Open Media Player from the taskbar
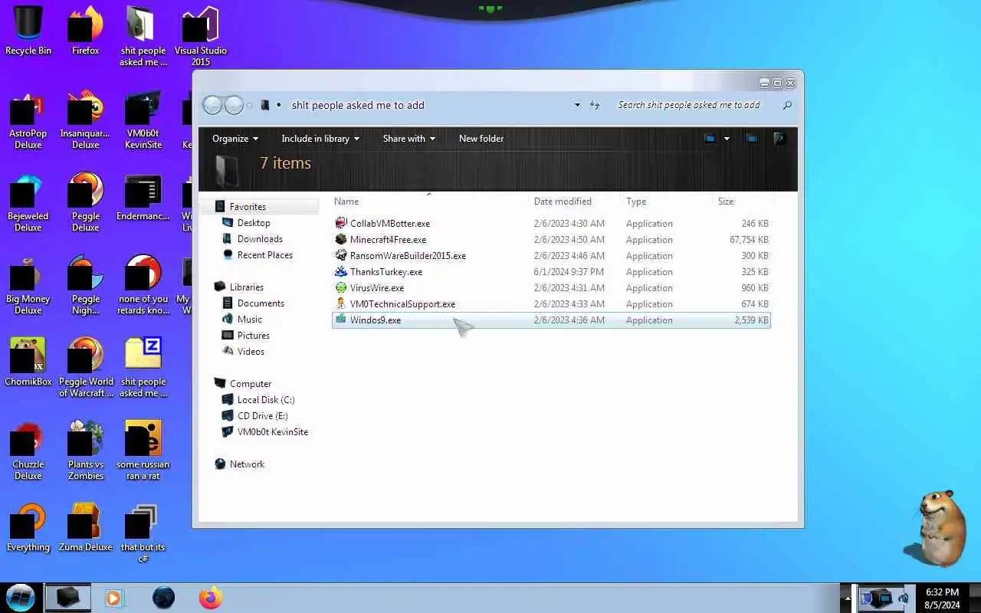Image resolution: width=981 pixels, height=613 pixels. click(114, 598)
